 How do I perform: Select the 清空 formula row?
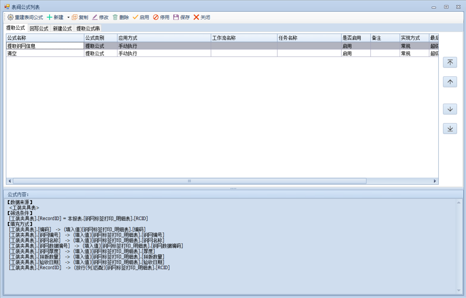tap(45, 54)
